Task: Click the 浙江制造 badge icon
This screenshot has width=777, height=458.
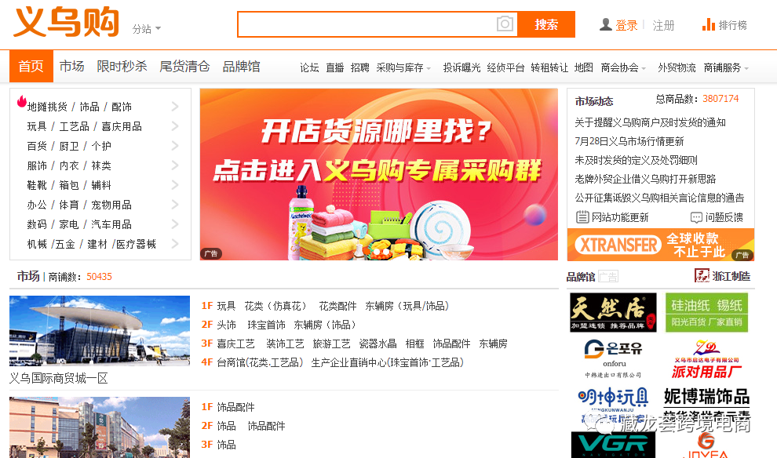Action: pyautogui.click(x=702, y=276)
